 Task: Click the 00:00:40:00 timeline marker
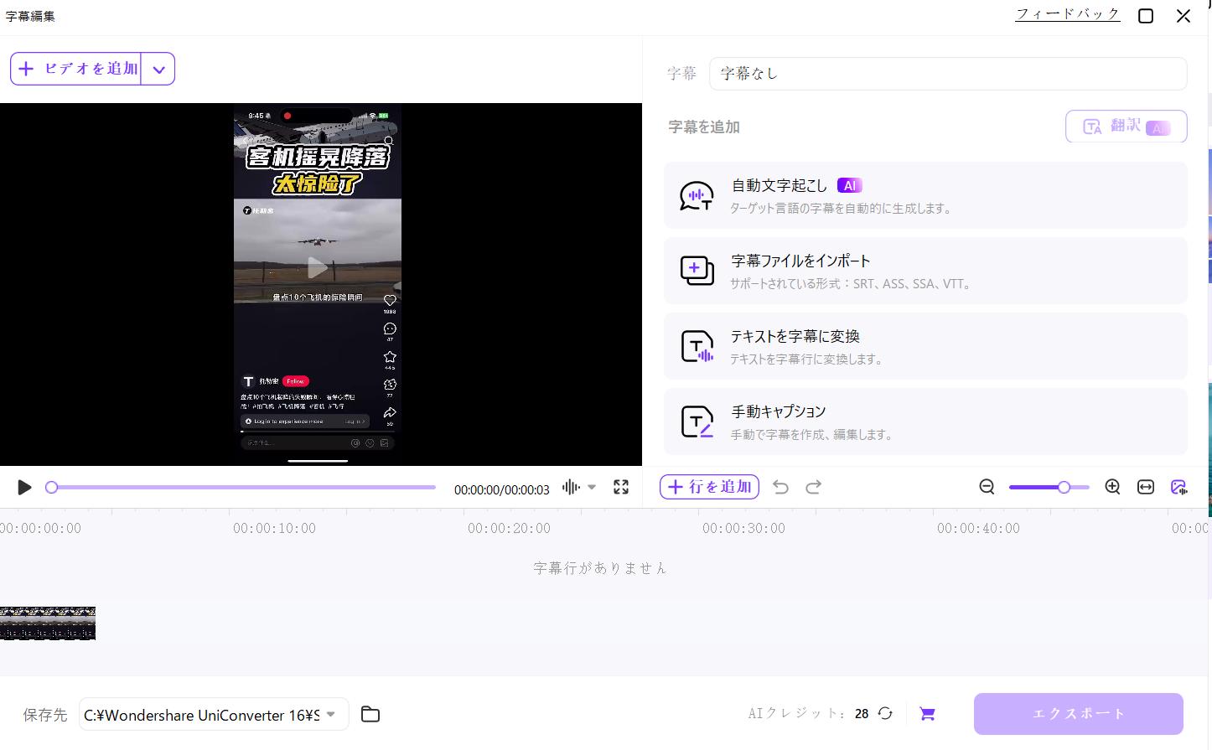point(979,528)
